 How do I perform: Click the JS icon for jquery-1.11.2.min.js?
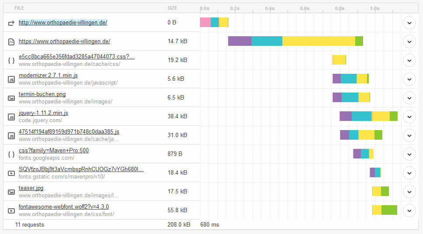pyautogui.click(x=11, y=117)
